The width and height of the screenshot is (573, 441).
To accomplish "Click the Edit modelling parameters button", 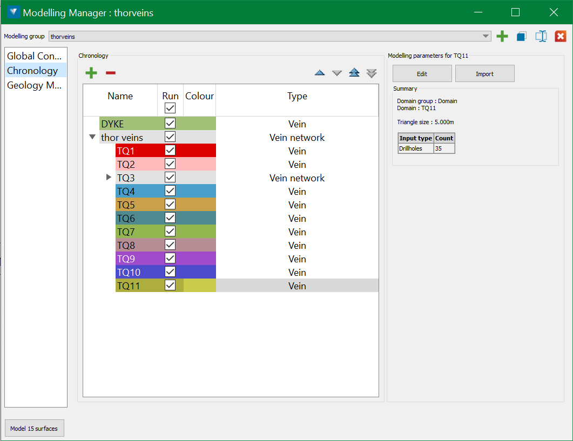I will coord(422,74).
